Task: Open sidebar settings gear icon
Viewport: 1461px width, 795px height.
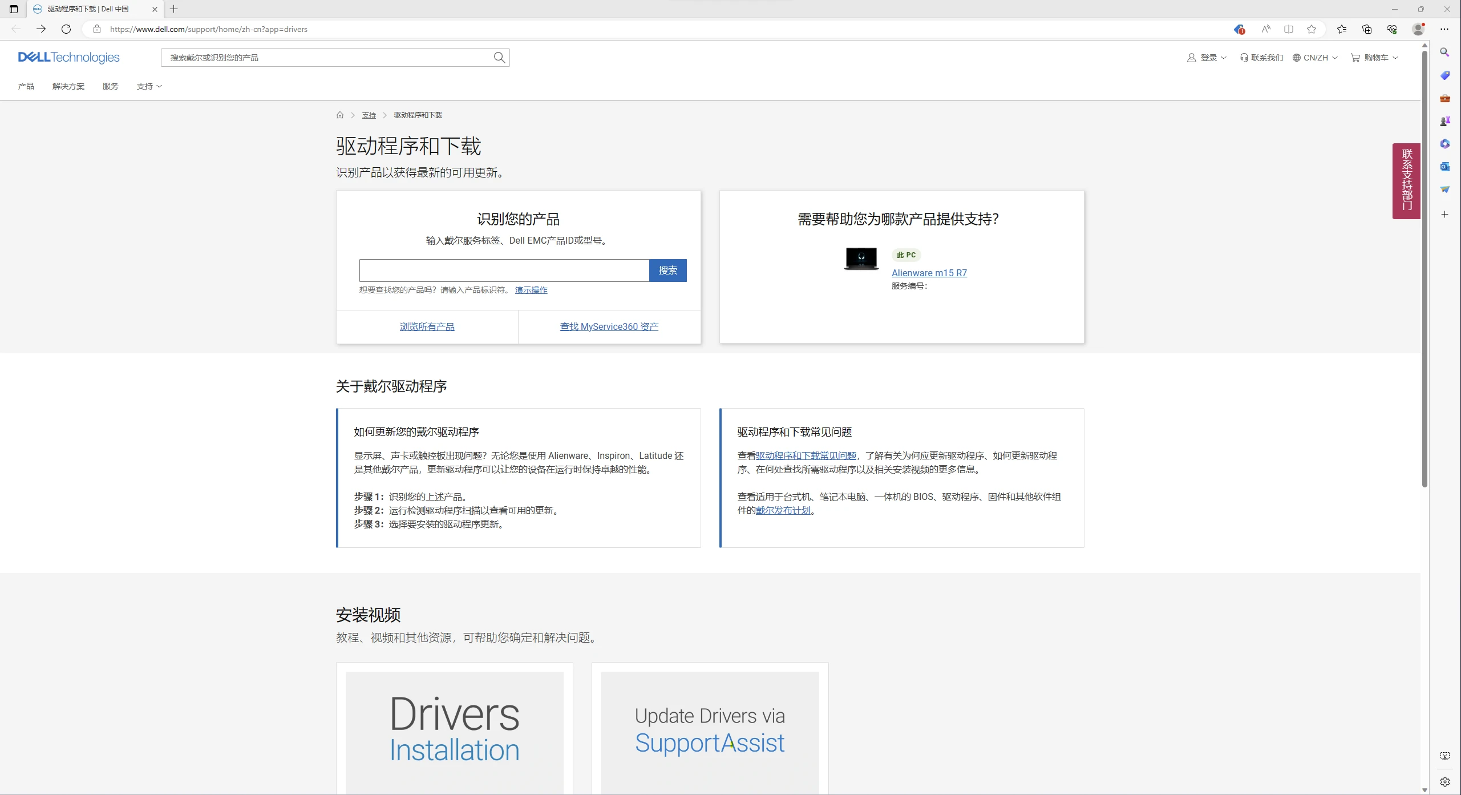Action: click(1444, 782)
